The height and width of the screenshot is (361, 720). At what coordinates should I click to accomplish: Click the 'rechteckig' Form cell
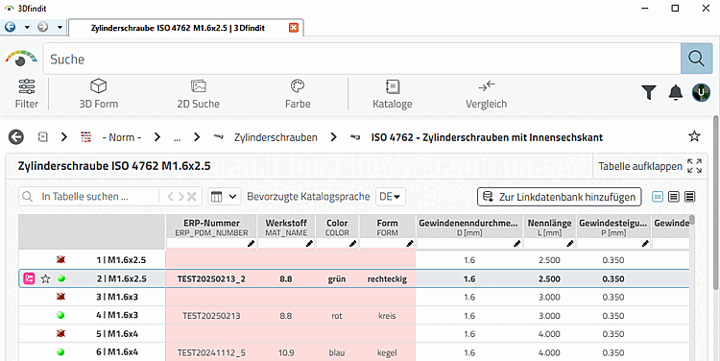coord(387,278)
